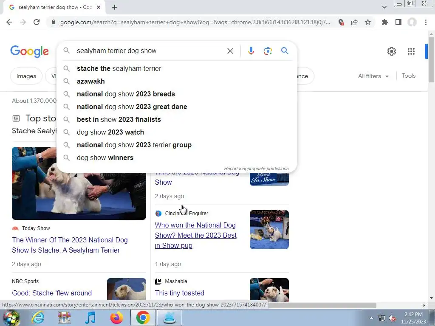Switch to the Images results tab

[x=26, y=76]
